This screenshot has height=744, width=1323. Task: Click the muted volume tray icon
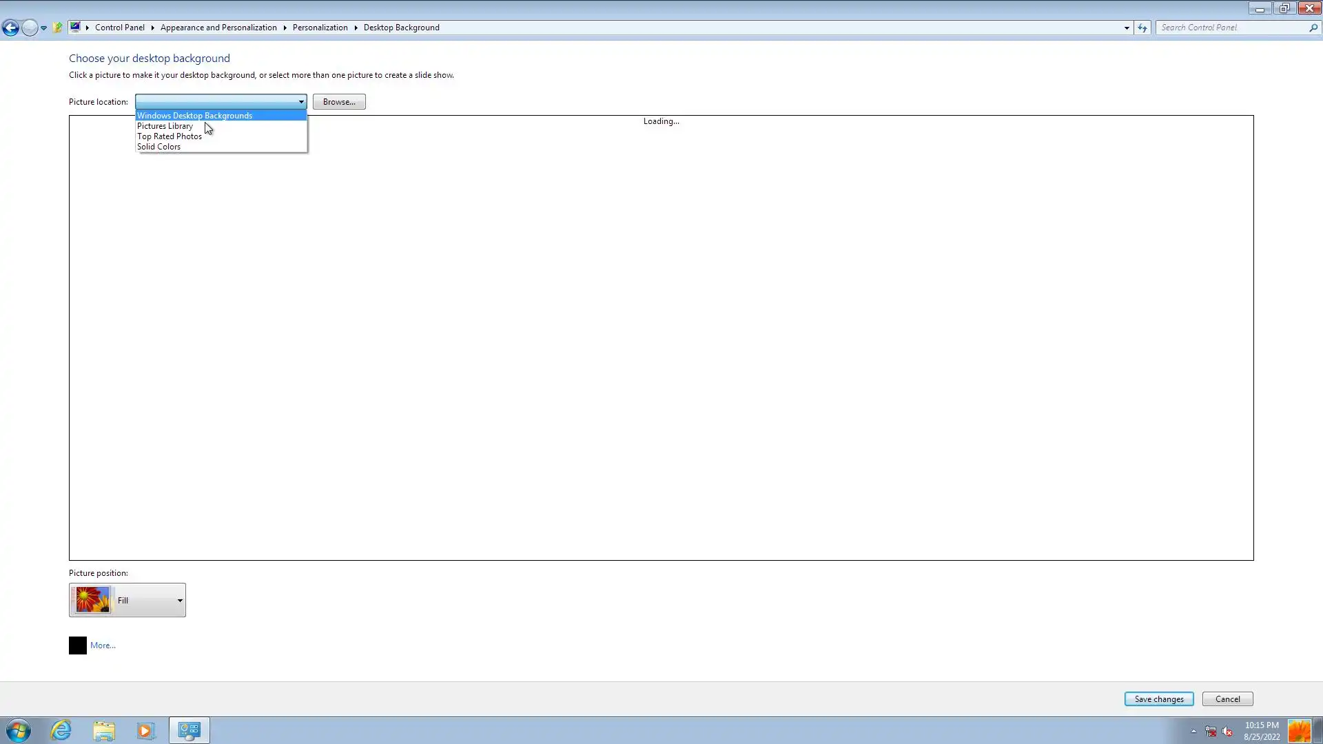coord(1227,732)
